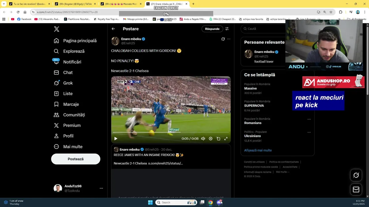Viewport: 369px width, 207px height.
Task: Open Windows Start button
Action: pyautogui.click(x=150, y=202)
